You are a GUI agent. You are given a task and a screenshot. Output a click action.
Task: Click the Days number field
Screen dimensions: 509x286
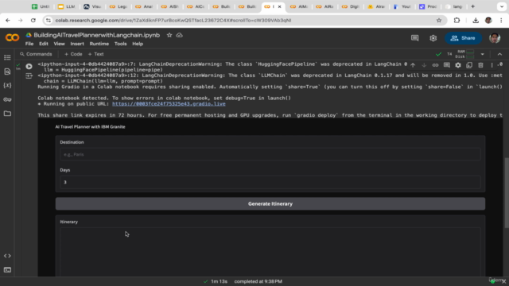tap(270, 182)
